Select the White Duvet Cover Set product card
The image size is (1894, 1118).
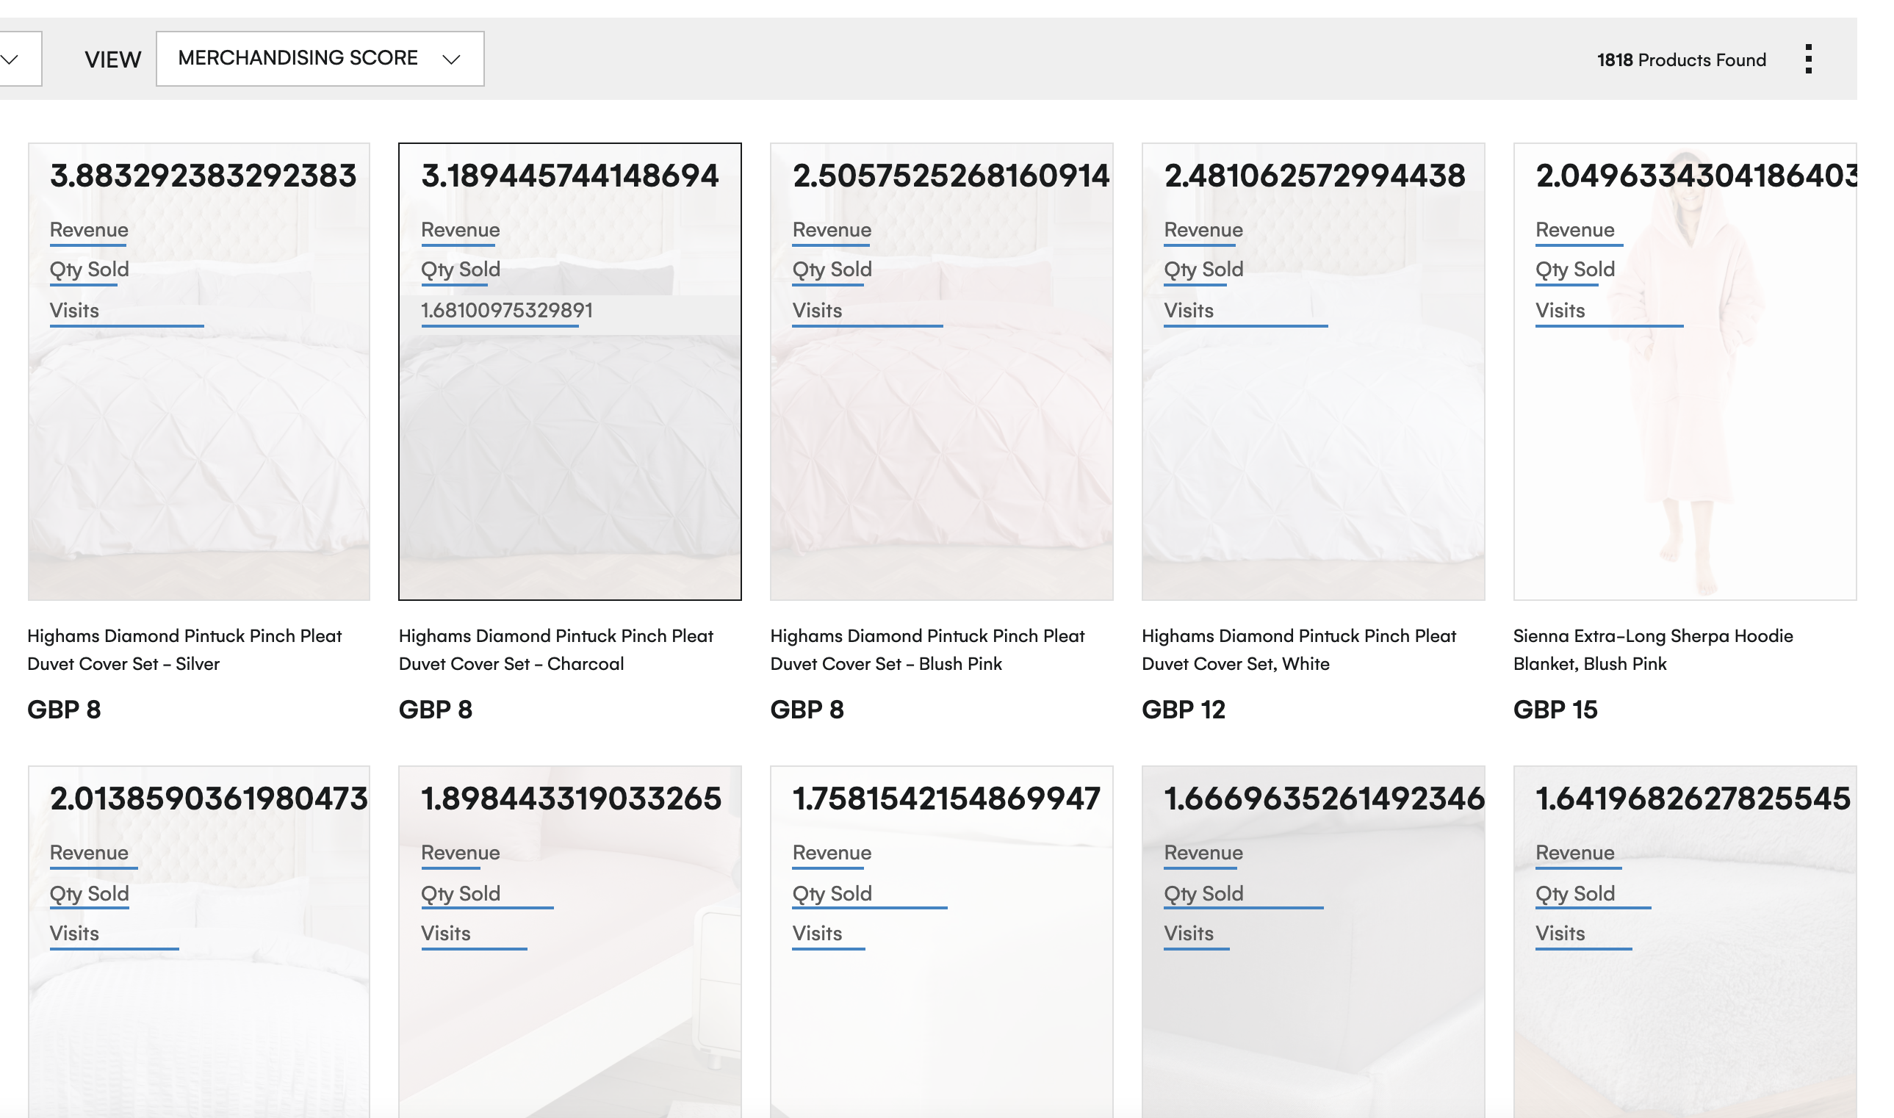click(x=1312, y=372)
